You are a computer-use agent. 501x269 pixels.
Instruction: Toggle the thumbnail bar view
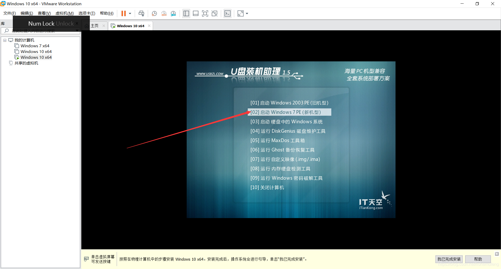click(x=196, y=13)
